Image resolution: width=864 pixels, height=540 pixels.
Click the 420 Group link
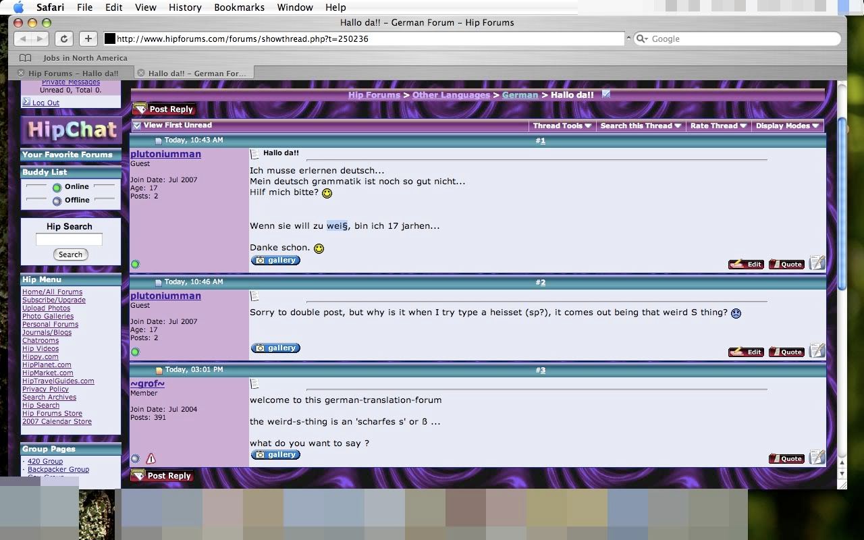pyautogui.click(x=45, y=462)
